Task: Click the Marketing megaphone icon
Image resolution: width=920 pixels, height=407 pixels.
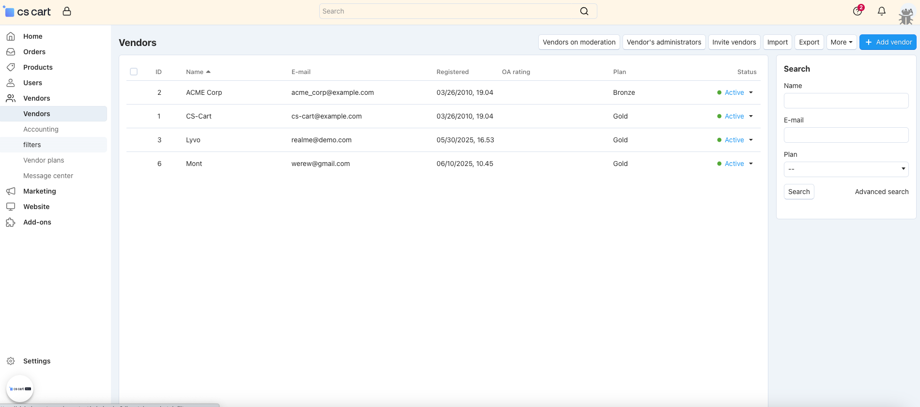Action: (x=11, y=191)
